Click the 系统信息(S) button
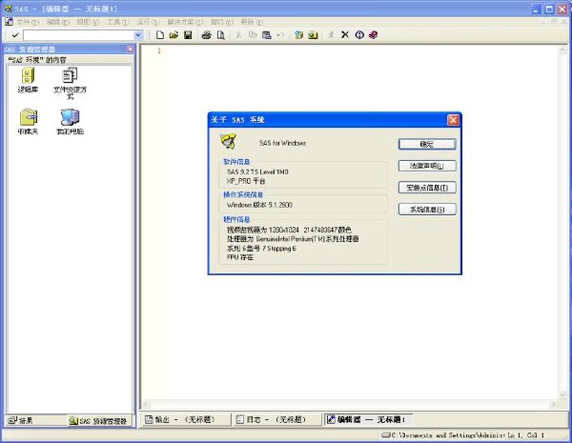Screen dimensions: 572x443 [427, 210]
